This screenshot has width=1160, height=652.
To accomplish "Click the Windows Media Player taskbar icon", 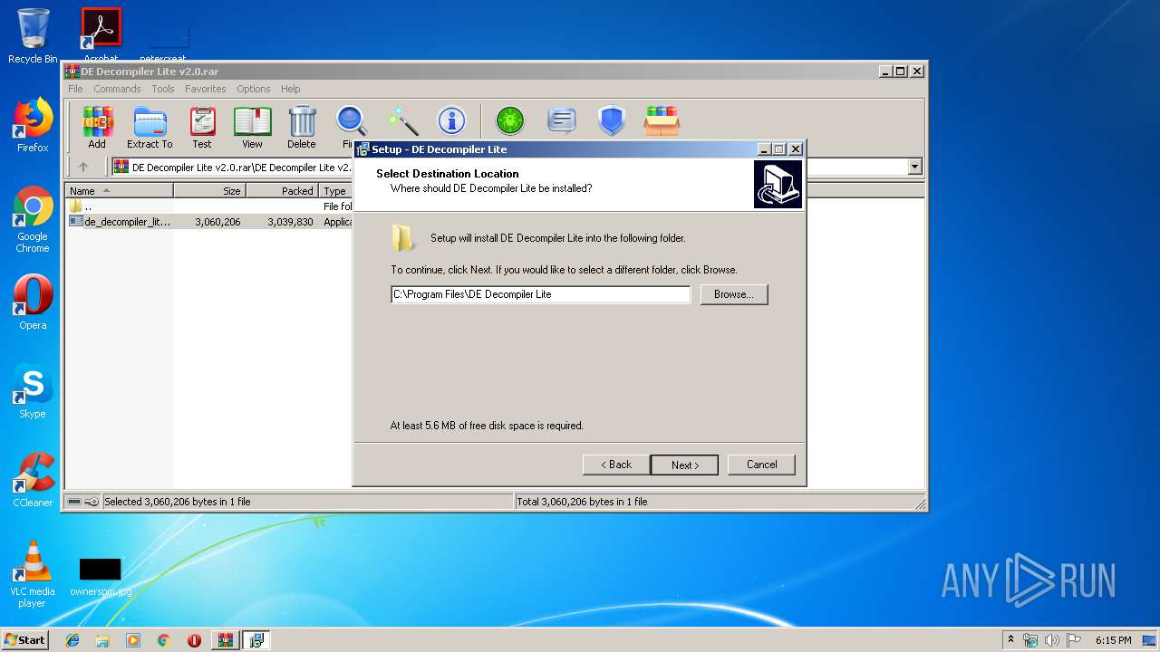I will (133, 640).
